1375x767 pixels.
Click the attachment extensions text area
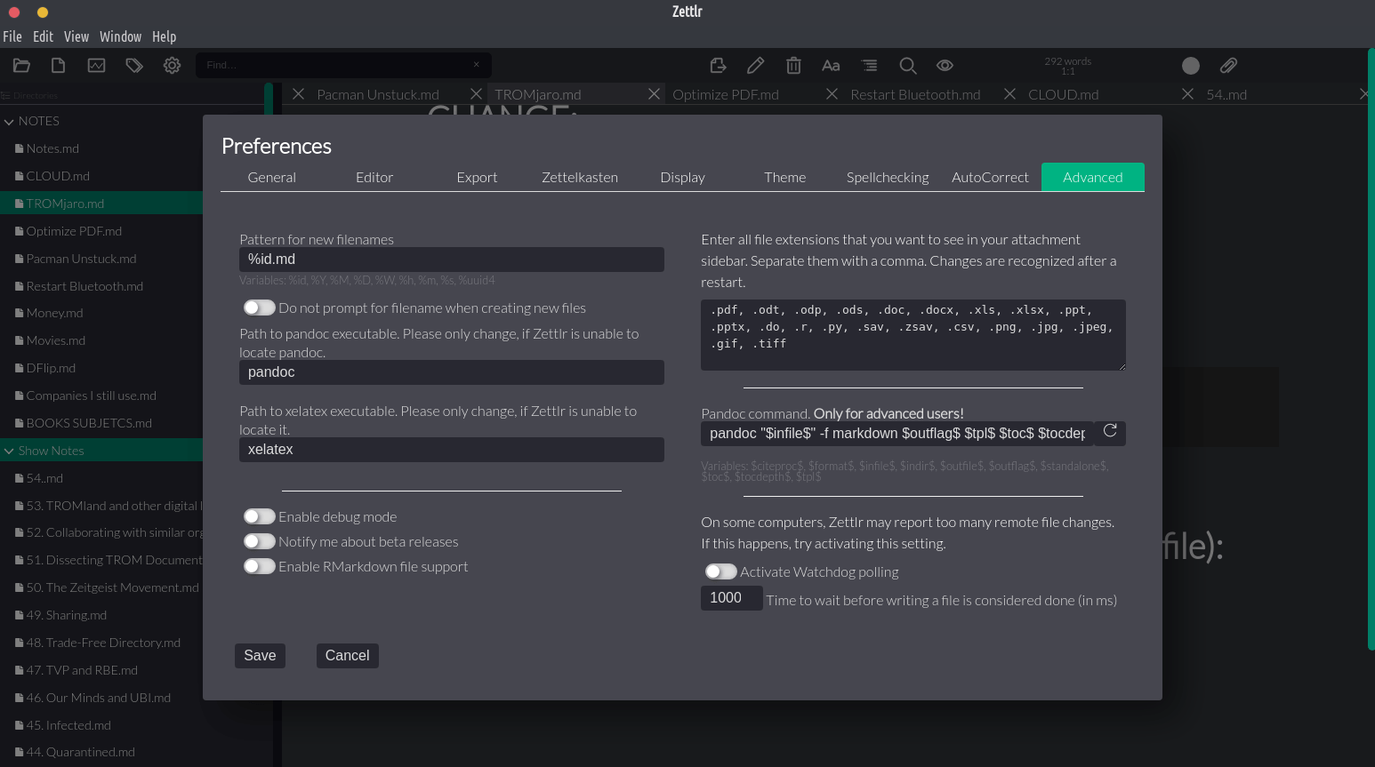click(x=913, y=335)
